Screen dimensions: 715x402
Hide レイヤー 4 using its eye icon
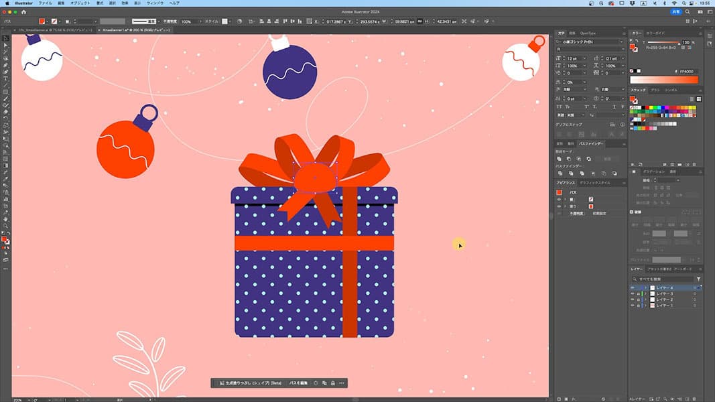point(632,287)
